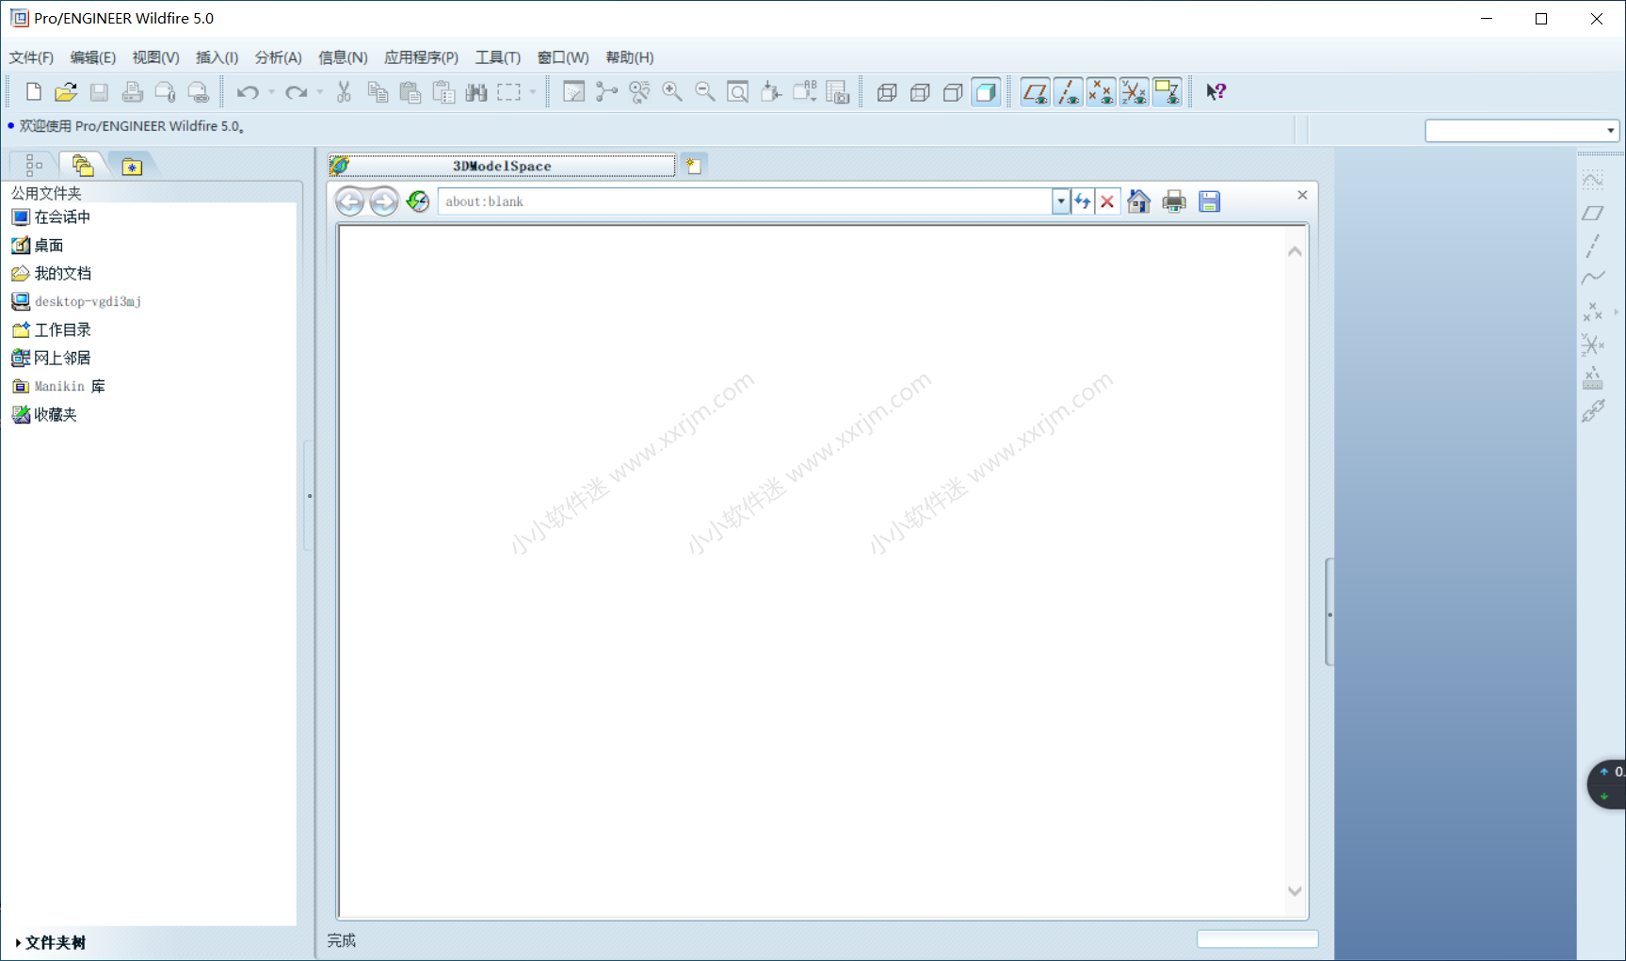Click the Save disk icon in main toolbar

coord(99,91)
